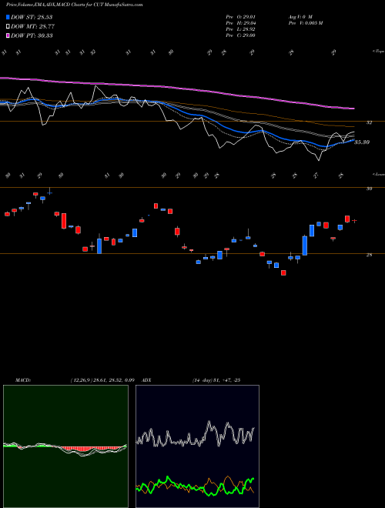Click the MACD '(12,26,9) 28.61, 28.52, 0.09' values
The image size is (385, 508).
click(x=102, y=380)
